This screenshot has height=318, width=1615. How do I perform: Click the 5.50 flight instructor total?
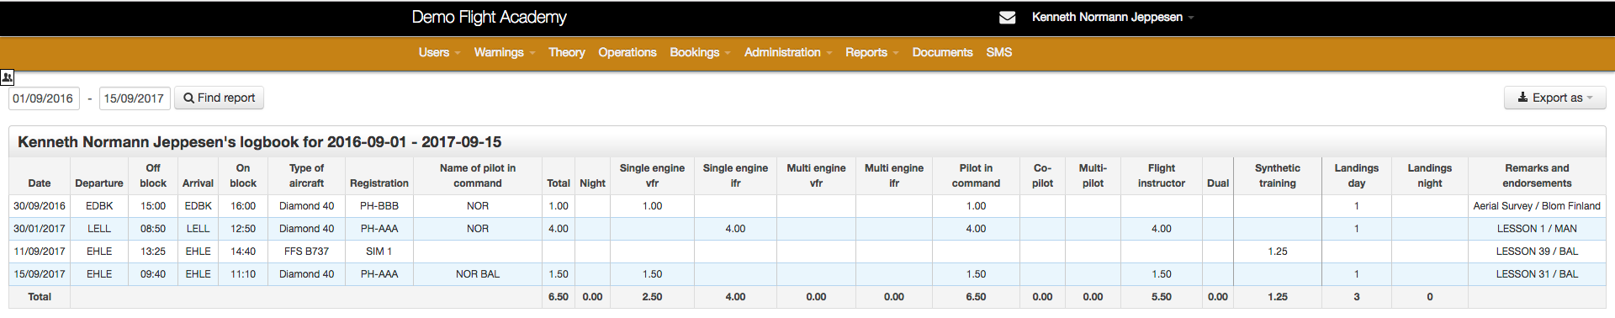[1162, 297]
